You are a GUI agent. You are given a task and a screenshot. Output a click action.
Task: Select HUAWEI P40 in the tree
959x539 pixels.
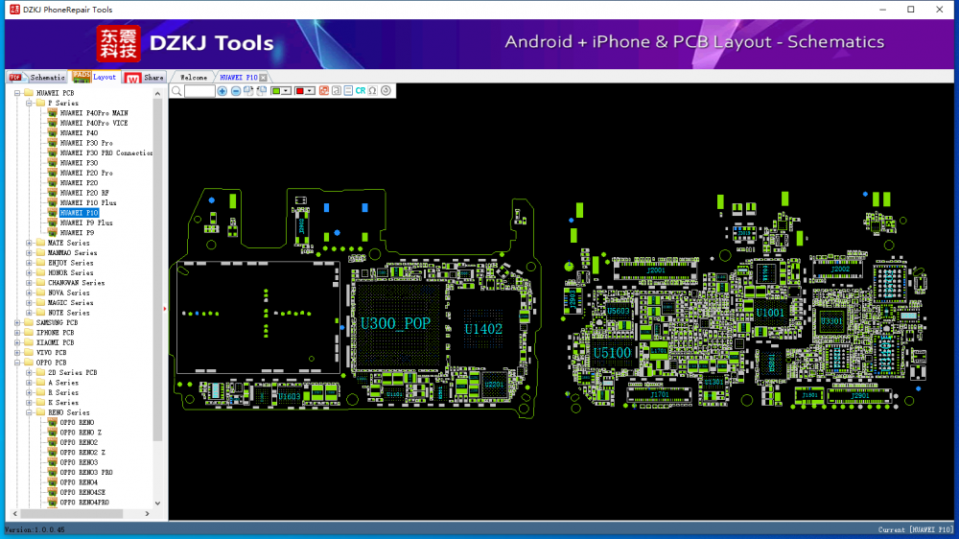pos(79,132)
